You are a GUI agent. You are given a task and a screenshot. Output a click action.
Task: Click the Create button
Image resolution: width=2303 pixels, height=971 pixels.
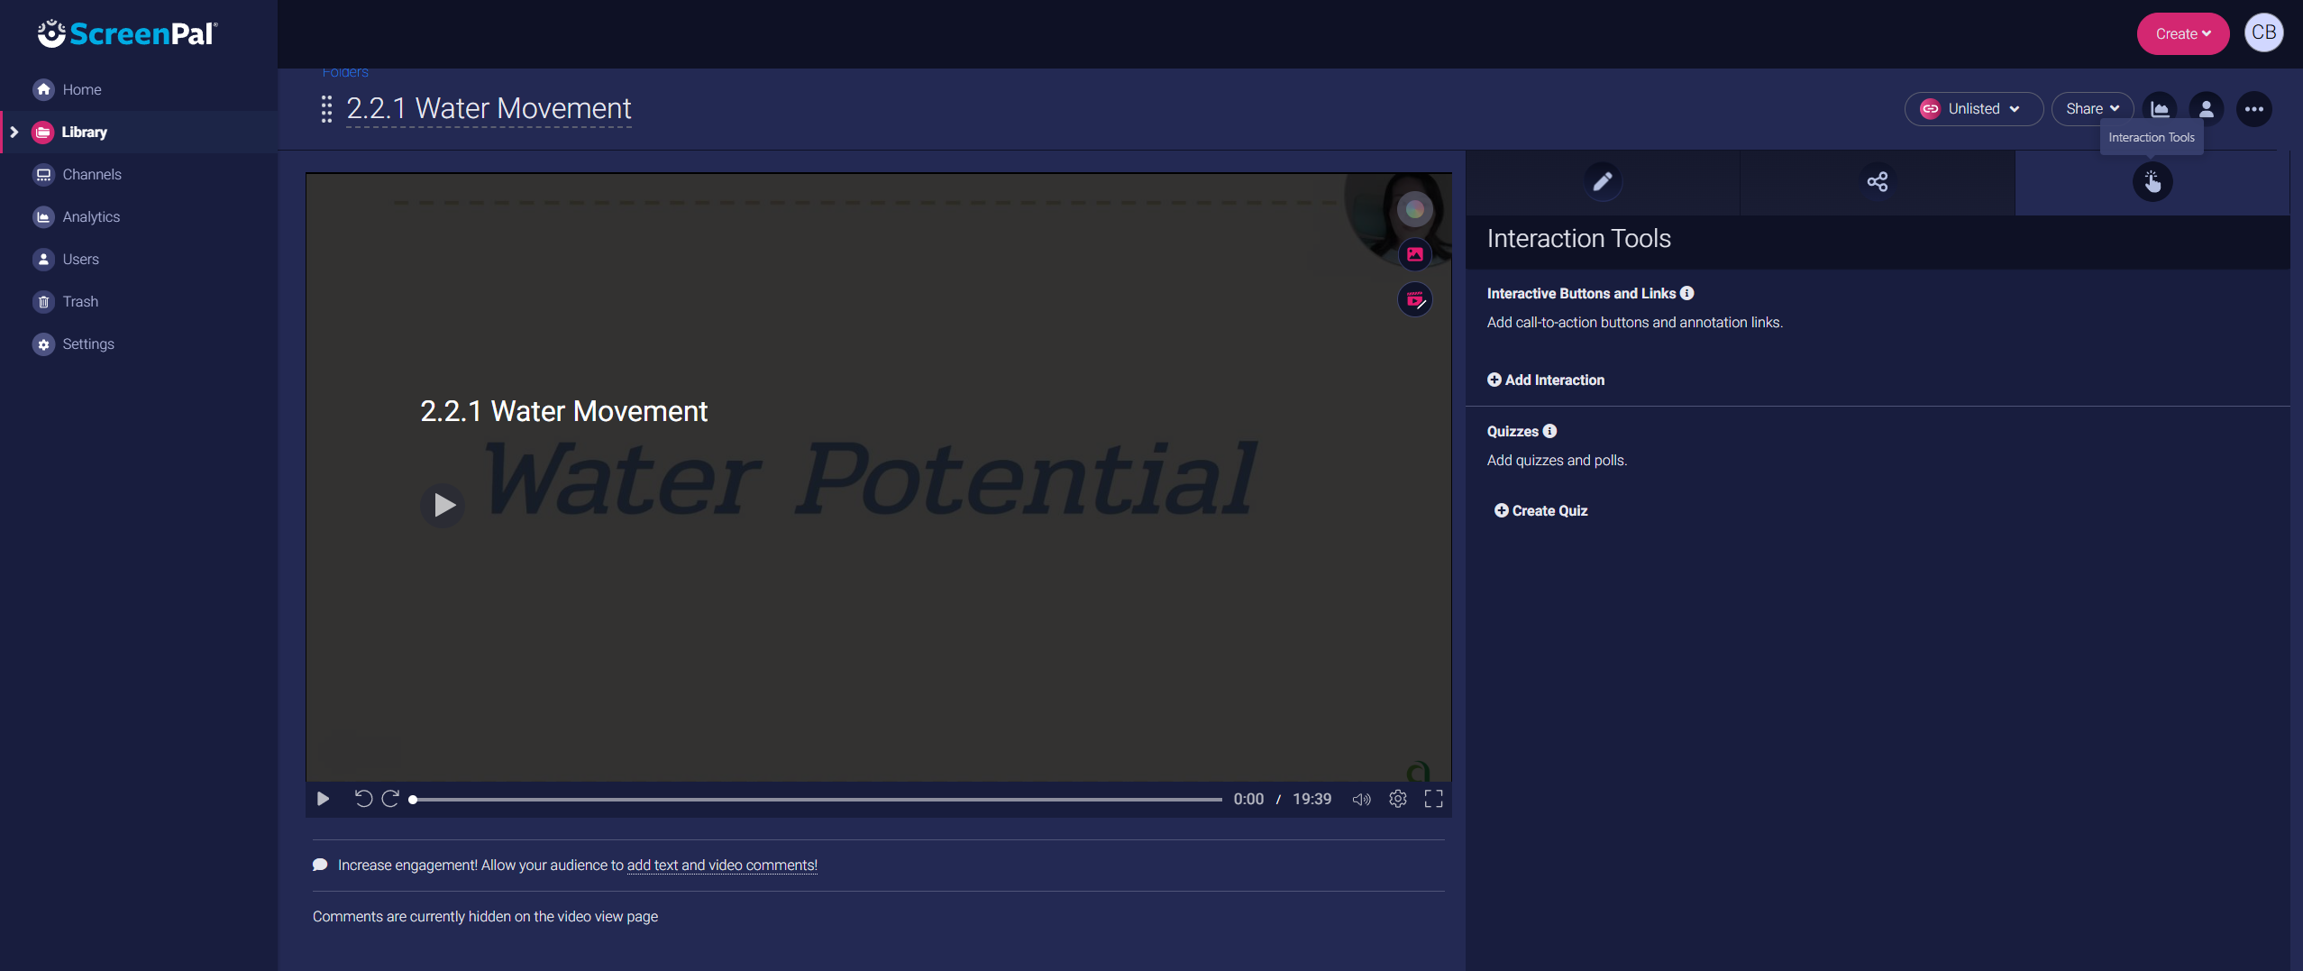click(2180, 33)
